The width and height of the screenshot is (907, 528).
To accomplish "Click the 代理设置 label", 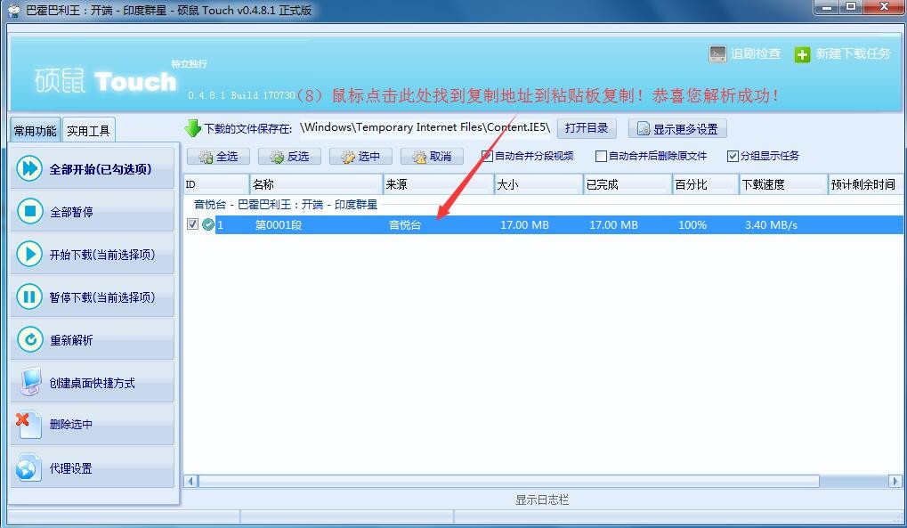I will point(71,468).
